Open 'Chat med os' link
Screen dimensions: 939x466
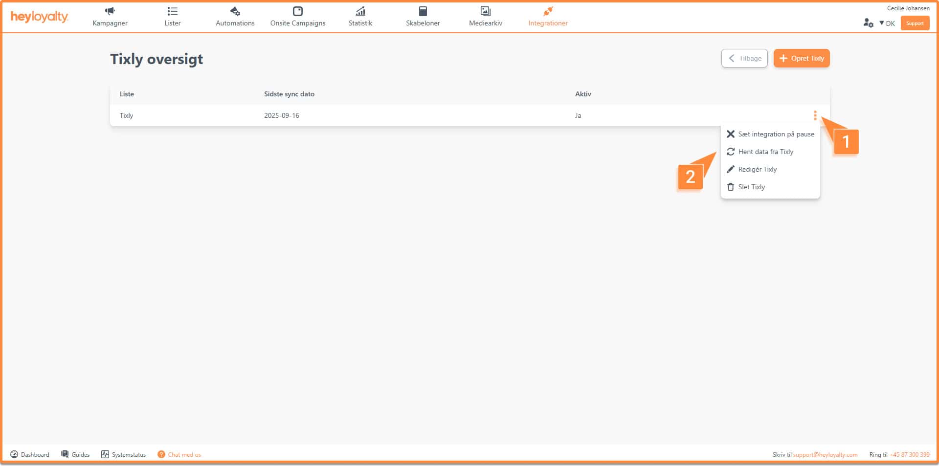click(x=184, y=454)
